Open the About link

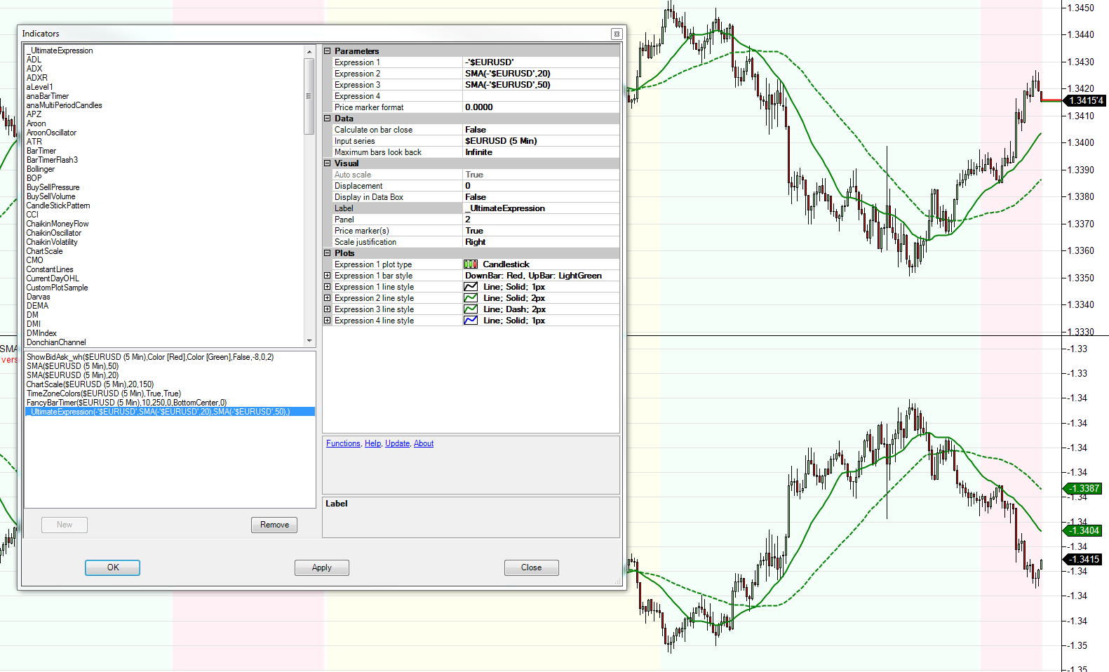(x=424, y=443)
